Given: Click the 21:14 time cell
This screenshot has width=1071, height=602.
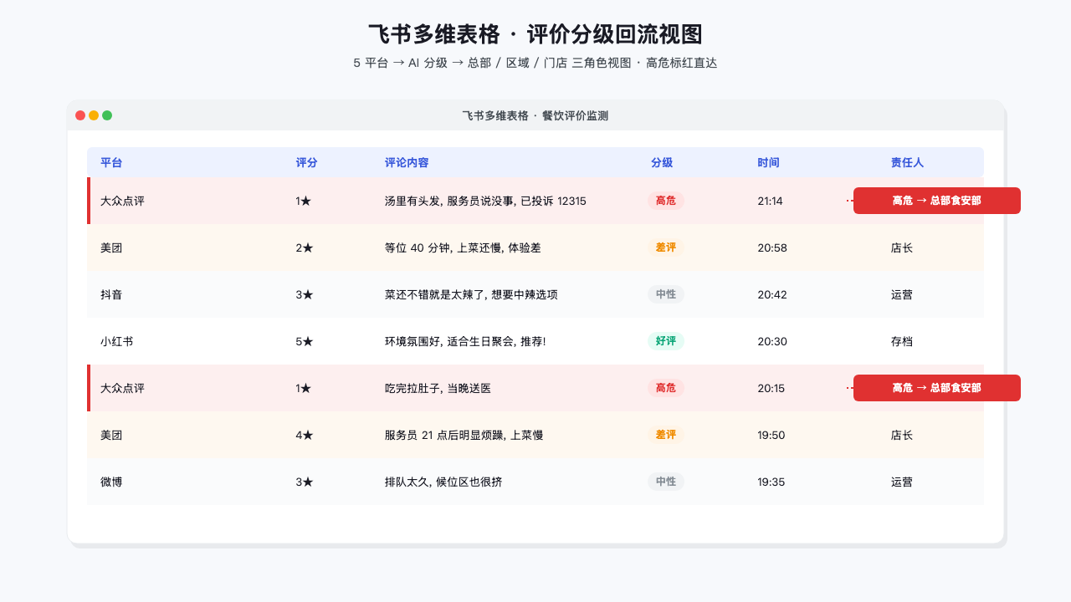Looking at the screenshot, I should pyautogui.click(x=770, y=201).
